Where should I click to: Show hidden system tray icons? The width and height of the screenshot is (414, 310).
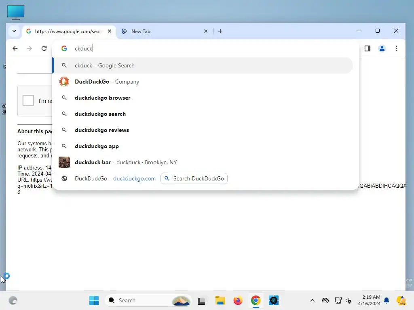[313, 300]
